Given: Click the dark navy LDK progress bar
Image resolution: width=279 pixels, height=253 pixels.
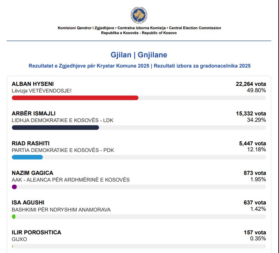Looking at the screenshot, I should 55,127.
